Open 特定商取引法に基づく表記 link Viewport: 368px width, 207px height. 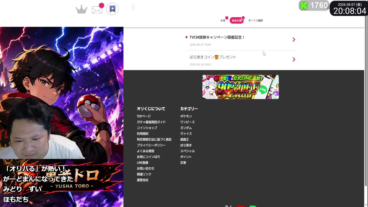154,139
